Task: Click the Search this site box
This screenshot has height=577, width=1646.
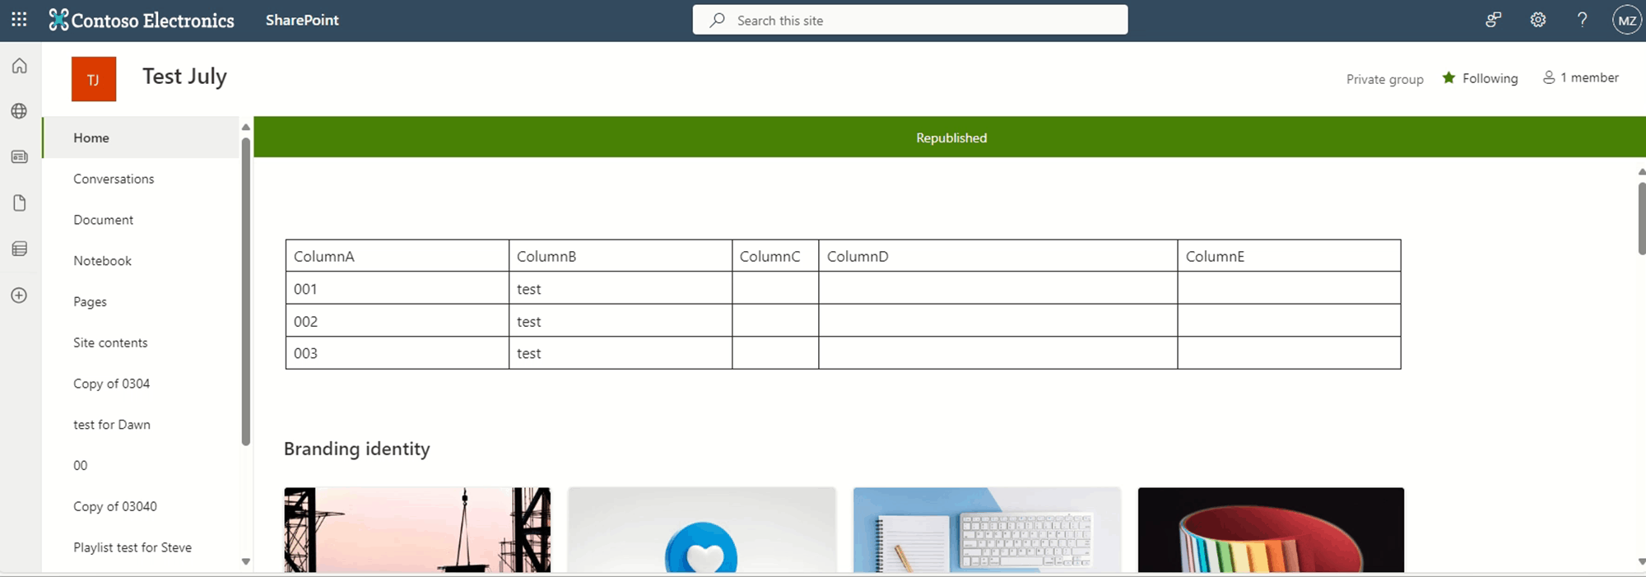Action: tap(910, 20)
